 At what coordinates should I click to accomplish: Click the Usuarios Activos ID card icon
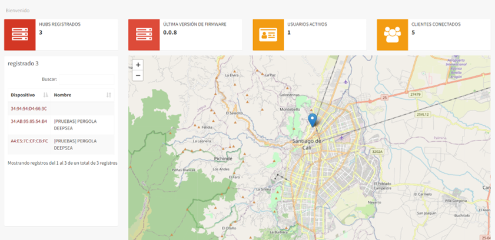tap(268, 35)
